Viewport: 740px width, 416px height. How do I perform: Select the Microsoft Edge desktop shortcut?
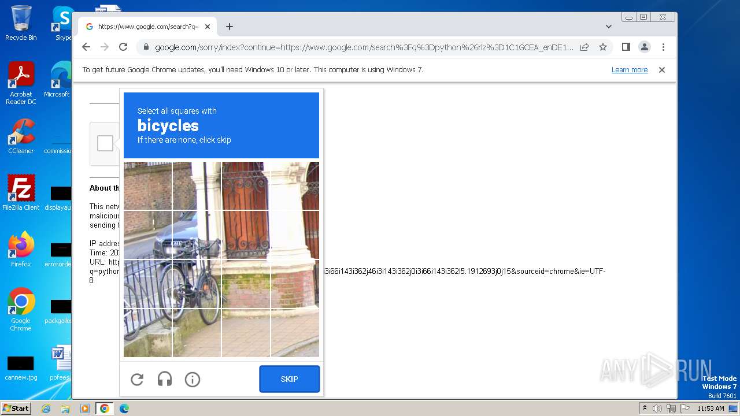pos(58,80)
